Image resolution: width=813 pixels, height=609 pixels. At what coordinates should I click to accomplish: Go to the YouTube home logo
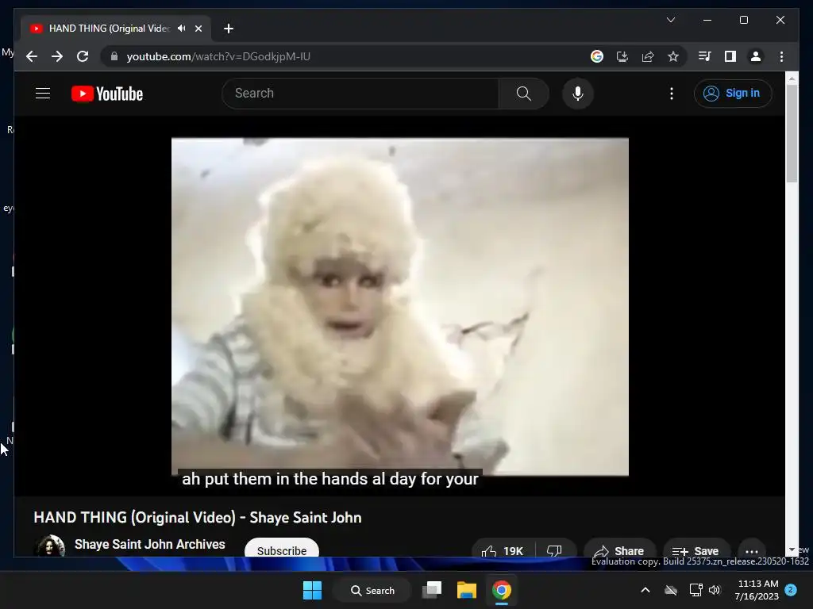(x=107, y=94)
